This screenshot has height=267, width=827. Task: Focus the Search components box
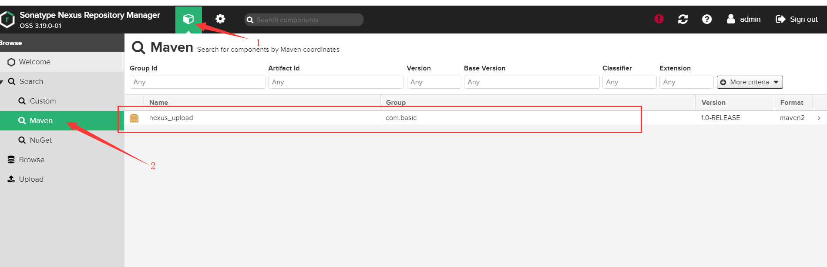304,20
